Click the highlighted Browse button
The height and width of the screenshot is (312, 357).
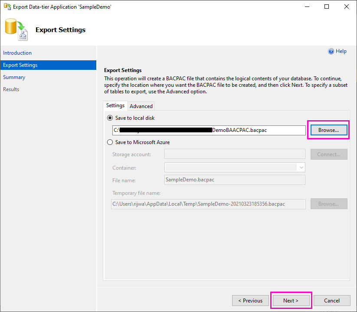tap(328, 130)
